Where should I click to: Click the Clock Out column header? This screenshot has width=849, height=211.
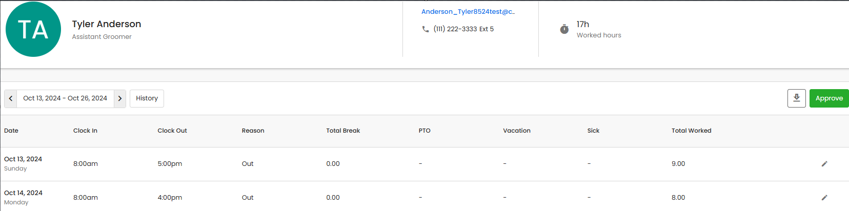(172, 131)
